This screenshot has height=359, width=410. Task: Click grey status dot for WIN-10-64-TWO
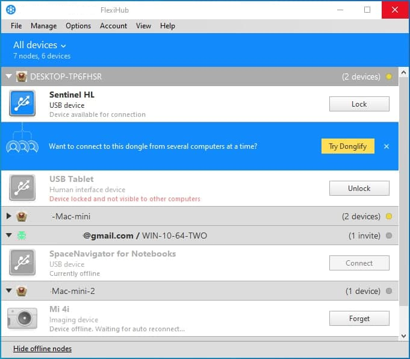389,236
